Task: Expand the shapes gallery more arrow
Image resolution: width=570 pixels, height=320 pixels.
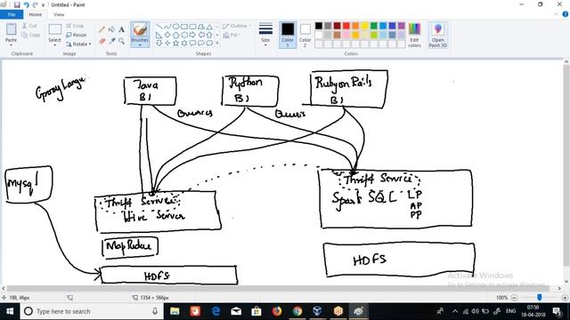Action: pyautogui.click(x=217, y=44)
